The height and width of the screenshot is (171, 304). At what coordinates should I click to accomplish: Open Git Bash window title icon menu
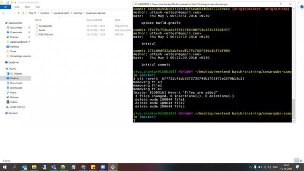136,4
